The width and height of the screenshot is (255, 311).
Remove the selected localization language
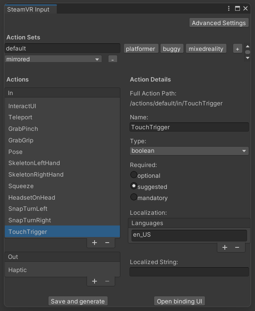(237, 247)
